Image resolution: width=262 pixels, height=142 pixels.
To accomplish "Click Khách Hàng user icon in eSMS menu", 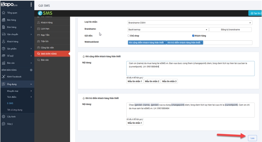I will pyautogui.click(x=39, y=22).
